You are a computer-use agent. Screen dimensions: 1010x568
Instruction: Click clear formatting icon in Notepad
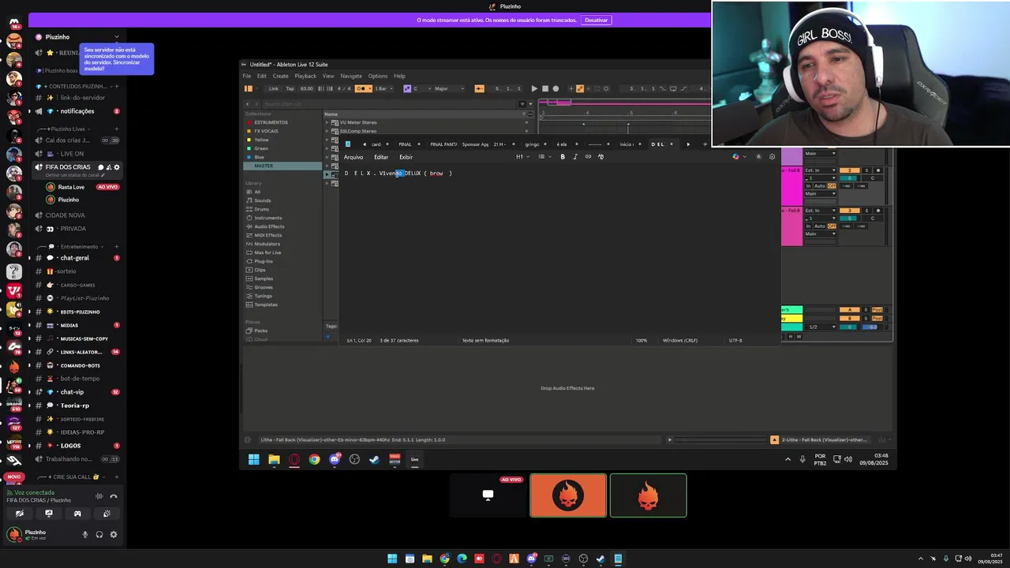tap(600, 157)
